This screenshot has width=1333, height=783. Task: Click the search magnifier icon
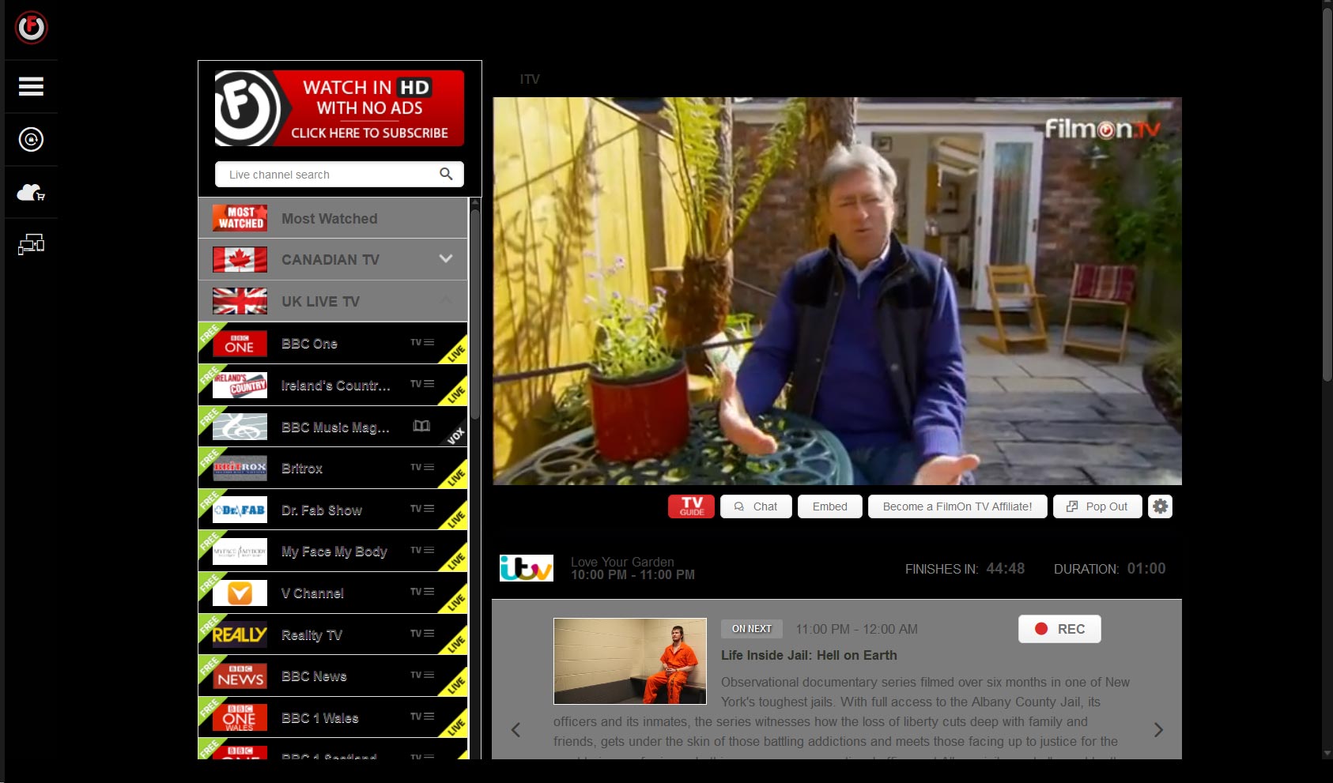[446, 174]
